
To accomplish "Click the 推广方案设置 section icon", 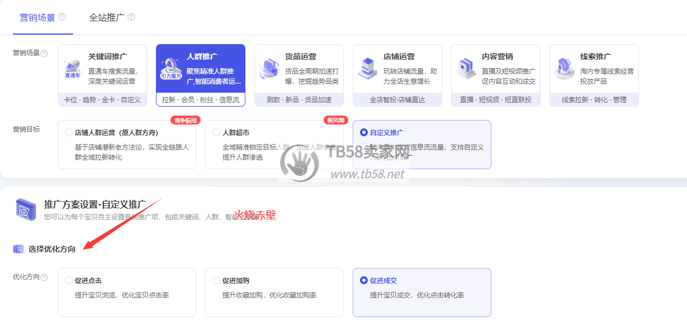I will (26, 210).
